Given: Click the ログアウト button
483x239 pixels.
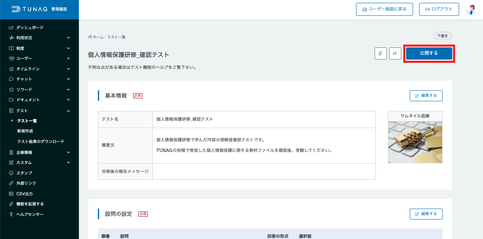Looking at the screenshot, I should [x=439, y=9].
